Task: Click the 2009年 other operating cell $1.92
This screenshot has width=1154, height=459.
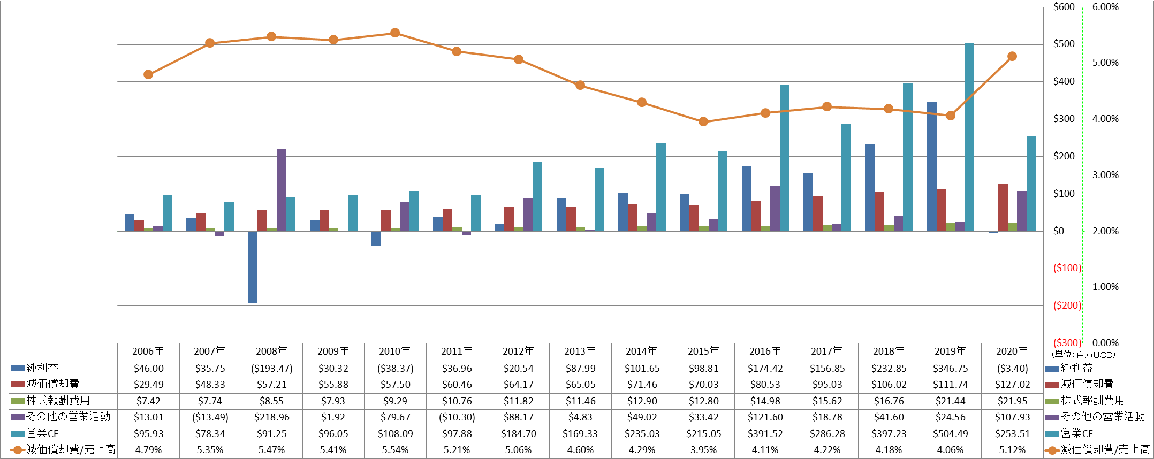Action: click(333, 417)
